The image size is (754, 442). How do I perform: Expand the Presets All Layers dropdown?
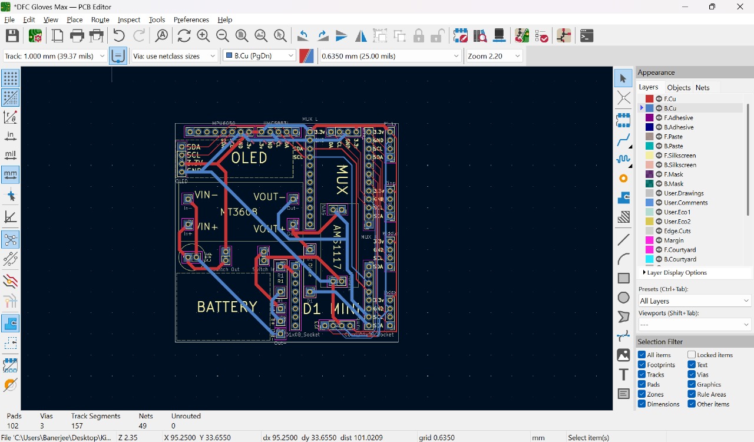[695, 301]
